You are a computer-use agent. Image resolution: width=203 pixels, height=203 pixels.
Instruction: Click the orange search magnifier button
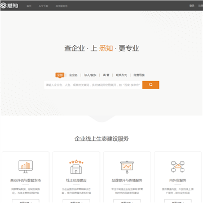pyautogui.click(x=151, y=85)
